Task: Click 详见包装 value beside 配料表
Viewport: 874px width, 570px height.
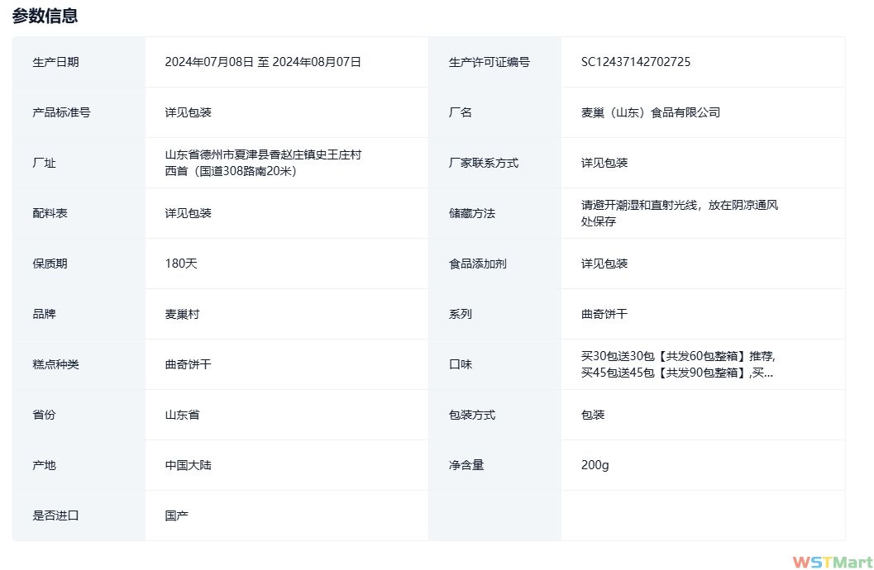Action: click(188, 213)
